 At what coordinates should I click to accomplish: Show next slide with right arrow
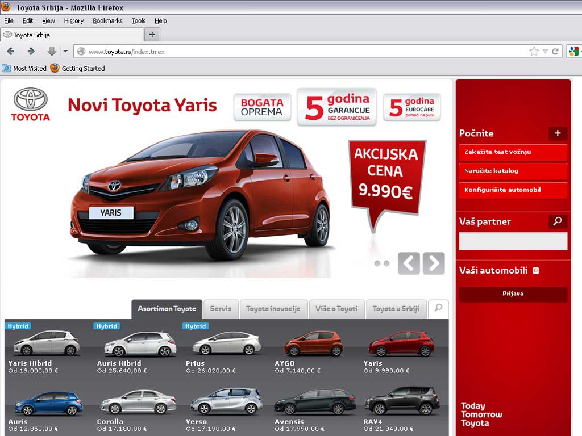point(434,263)
